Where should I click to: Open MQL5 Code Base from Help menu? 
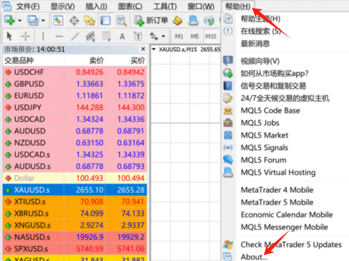tap(270, 110)
